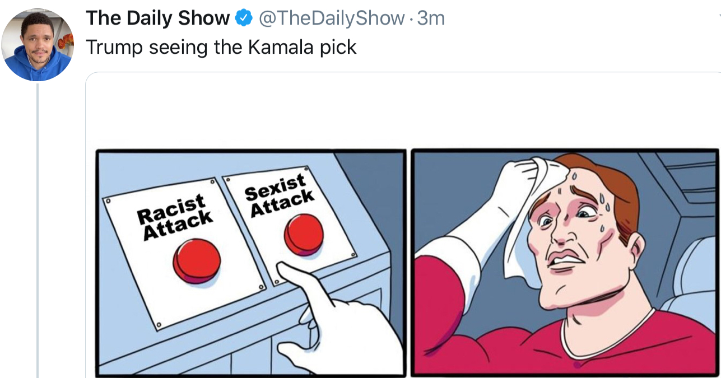Open the 3m tweet timestamp

431,18
